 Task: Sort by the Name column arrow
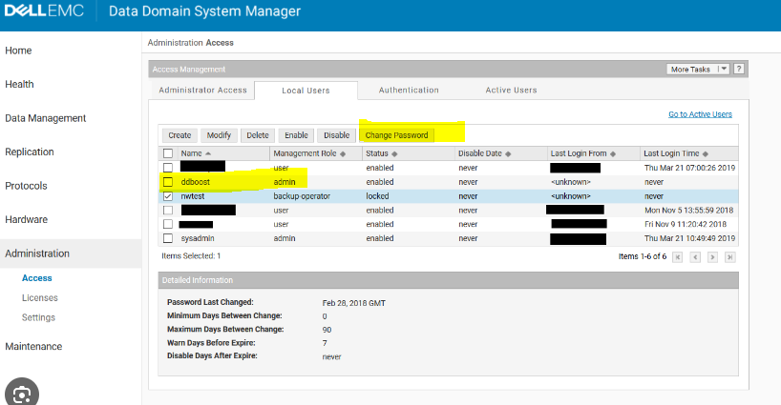209,153
